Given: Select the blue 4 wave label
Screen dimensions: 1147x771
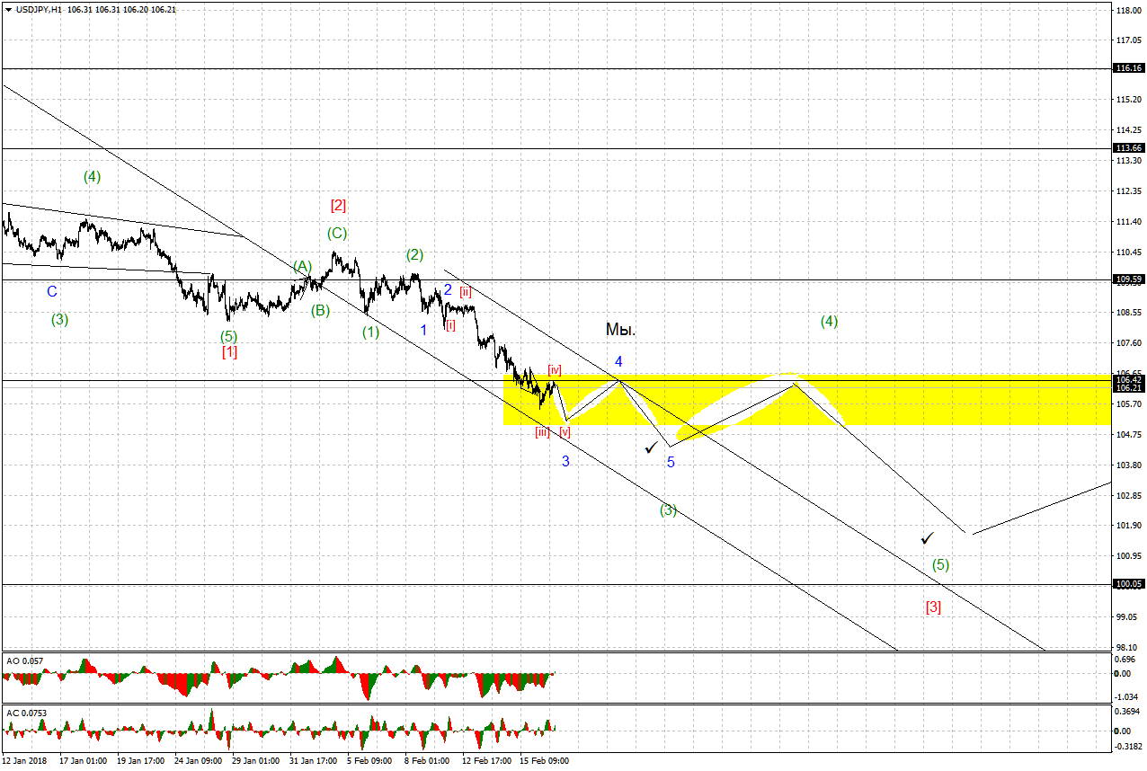Looking at the screenshot, I should point(618,361).
